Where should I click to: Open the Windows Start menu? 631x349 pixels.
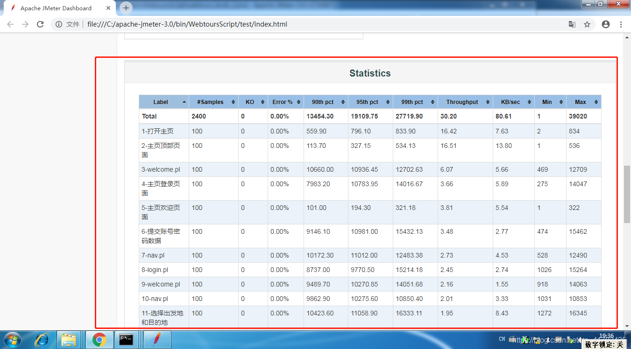(x=12, y=340)
